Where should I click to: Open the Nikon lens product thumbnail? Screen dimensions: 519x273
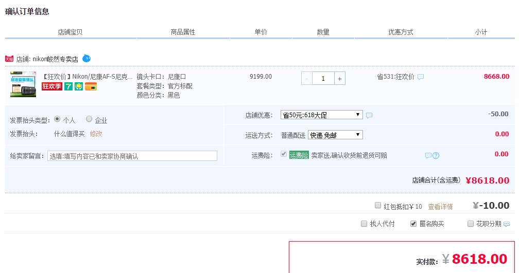pos(23,84)
